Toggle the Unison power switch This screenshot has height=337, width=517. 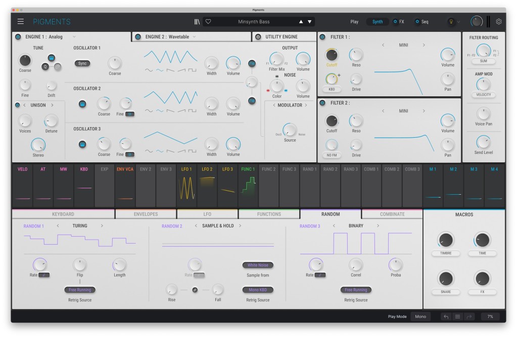pyautogui.click(x=18, y=105)
